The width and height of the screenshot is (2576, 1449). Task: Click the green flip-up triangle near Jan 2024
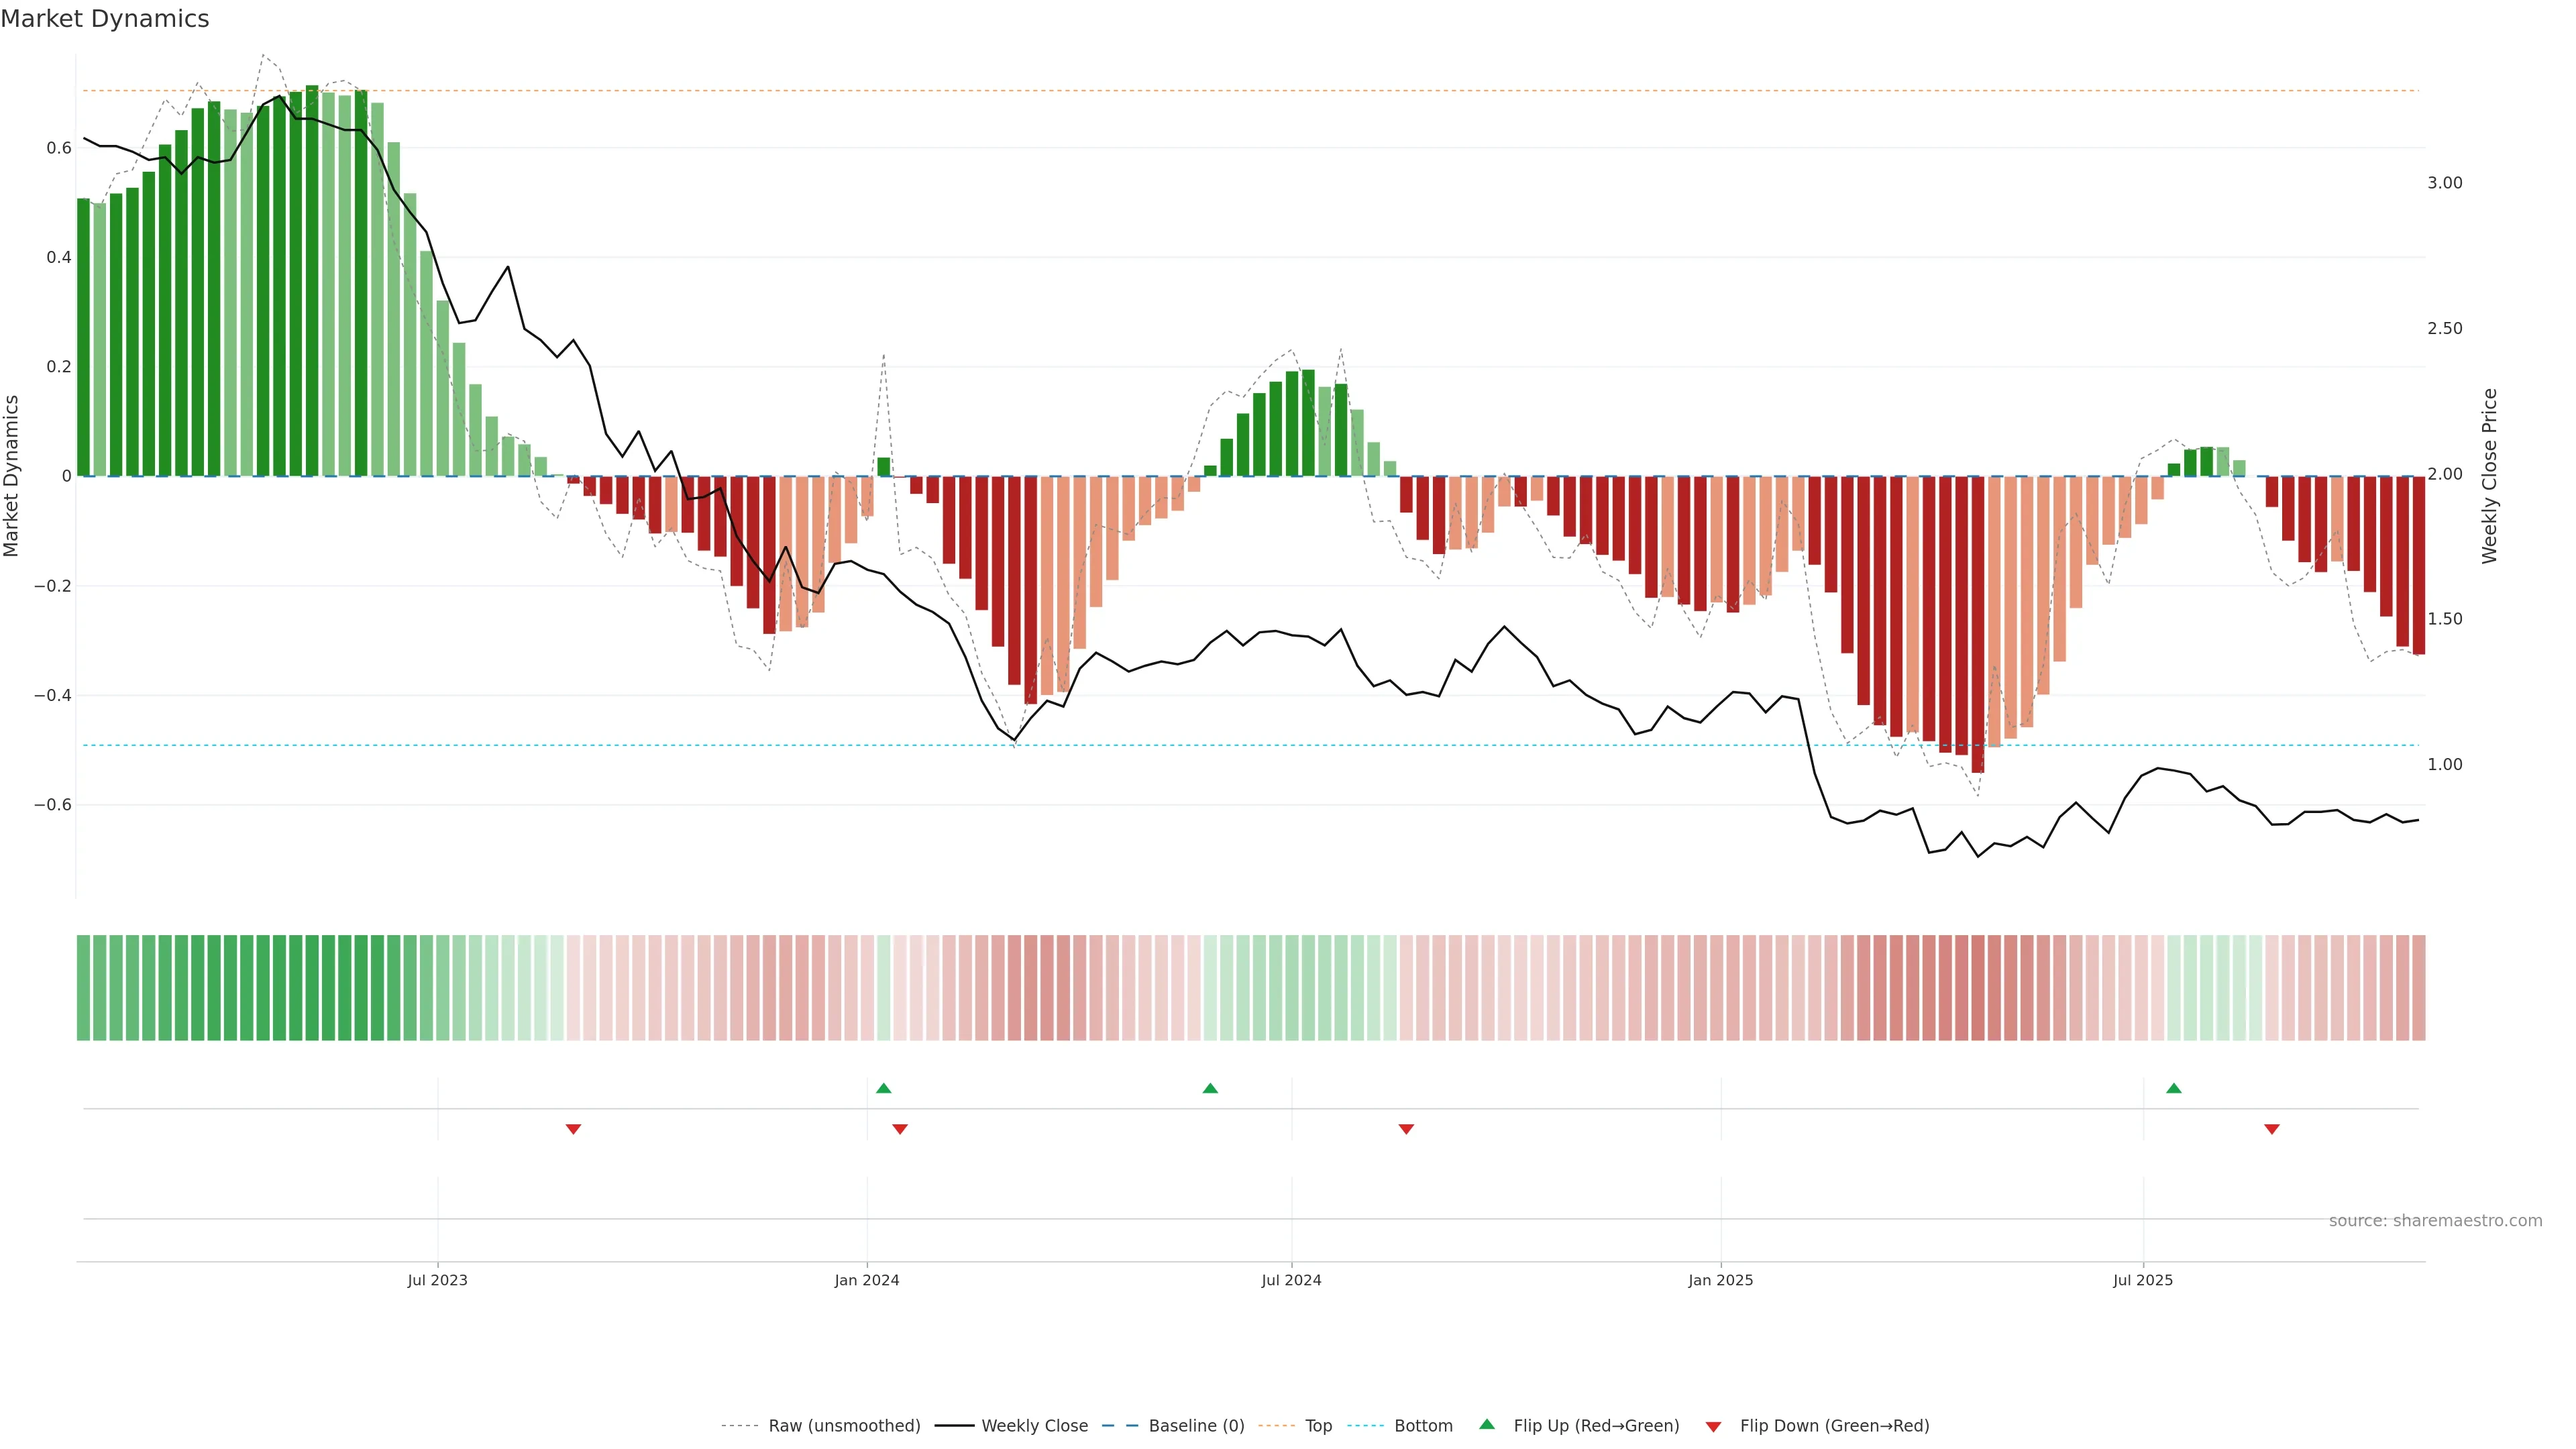click(x=883, y=1088)
